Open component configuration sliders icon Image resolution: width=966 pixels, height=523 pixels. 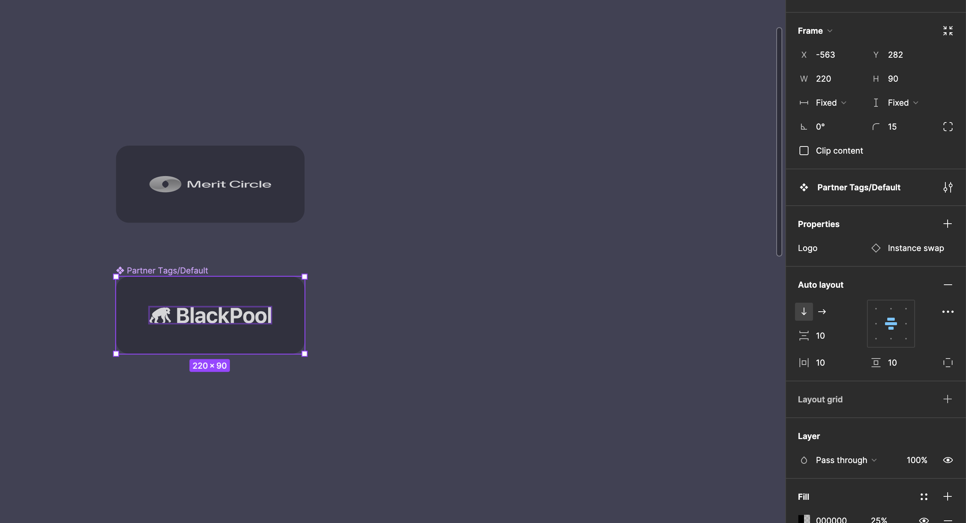pyautogui.click(x=948, y=187)
